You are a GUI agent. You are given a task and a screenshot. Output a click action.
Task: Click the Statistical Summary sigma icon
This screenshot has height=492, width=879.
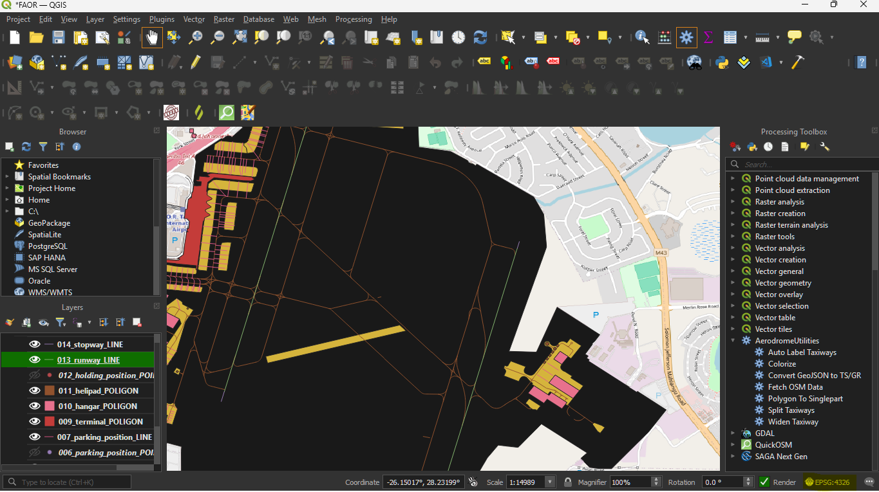[x=708, y=37]
